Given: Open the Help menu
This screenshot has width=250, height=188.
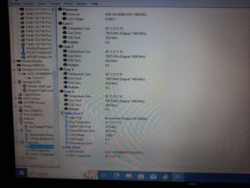Looking at the screenshot, I should [x=95, y=4].
